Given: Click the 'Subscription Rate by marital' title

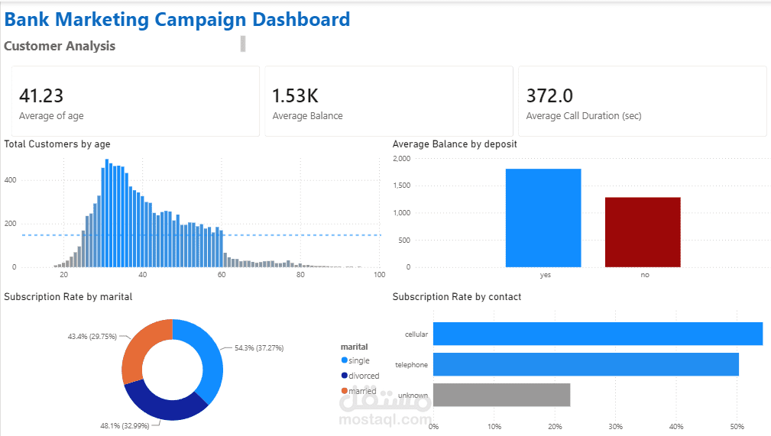Looking at the screenshot, I should pos(68,297).
